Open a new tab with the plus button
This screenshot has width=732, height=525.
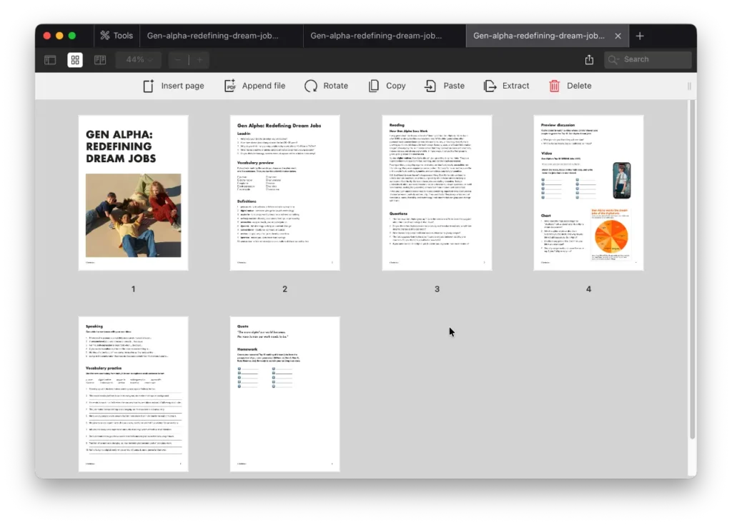tap(640, 35)
